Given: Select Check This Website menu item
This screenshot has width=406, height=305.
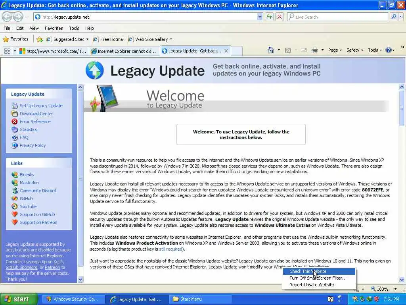Looking at the screenshot, I should pos(319,271).
